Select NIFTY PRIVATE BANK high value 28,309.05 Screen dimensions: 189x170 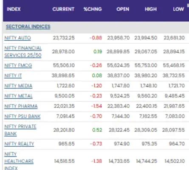(146, 130)
